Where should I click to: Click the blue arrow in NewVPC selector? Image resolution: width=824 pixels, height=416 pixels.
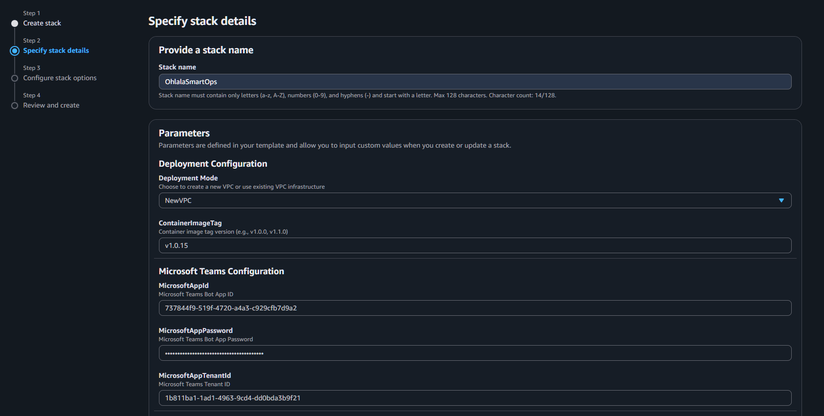781,200
